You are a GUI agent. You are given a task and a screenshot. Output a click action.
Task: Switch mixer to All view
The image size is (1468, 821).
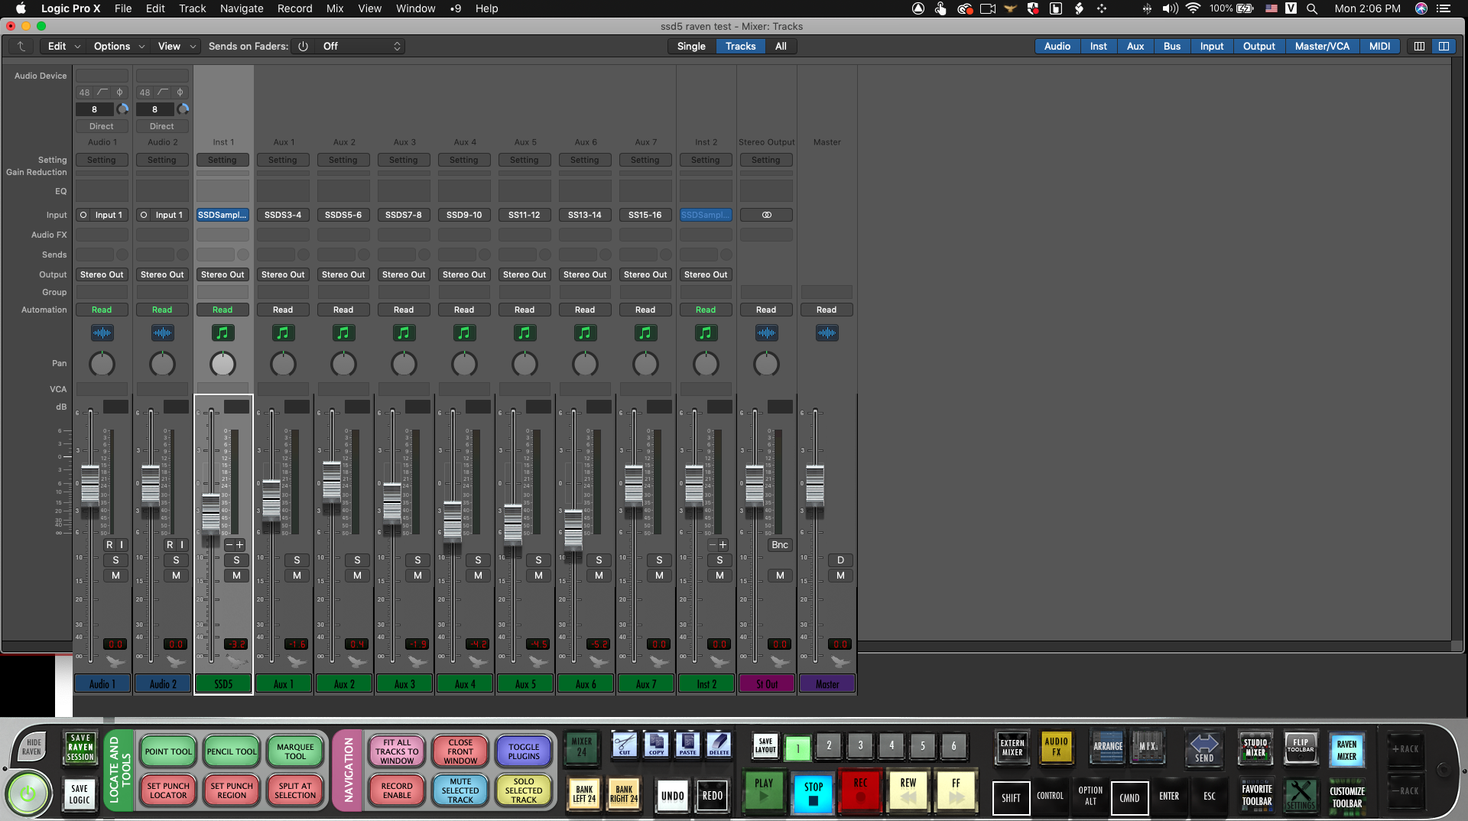tap(781, 46)
